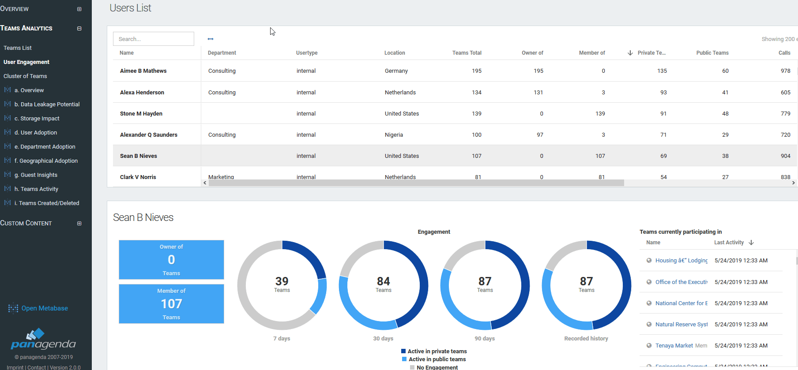Click the globe icon beside Natural Reserve team
798x370 pixels.
(x=649, y=325)
